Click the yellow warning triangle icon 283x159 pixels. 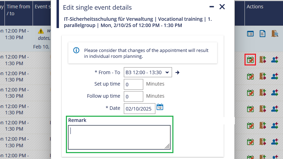coord(41,31)
